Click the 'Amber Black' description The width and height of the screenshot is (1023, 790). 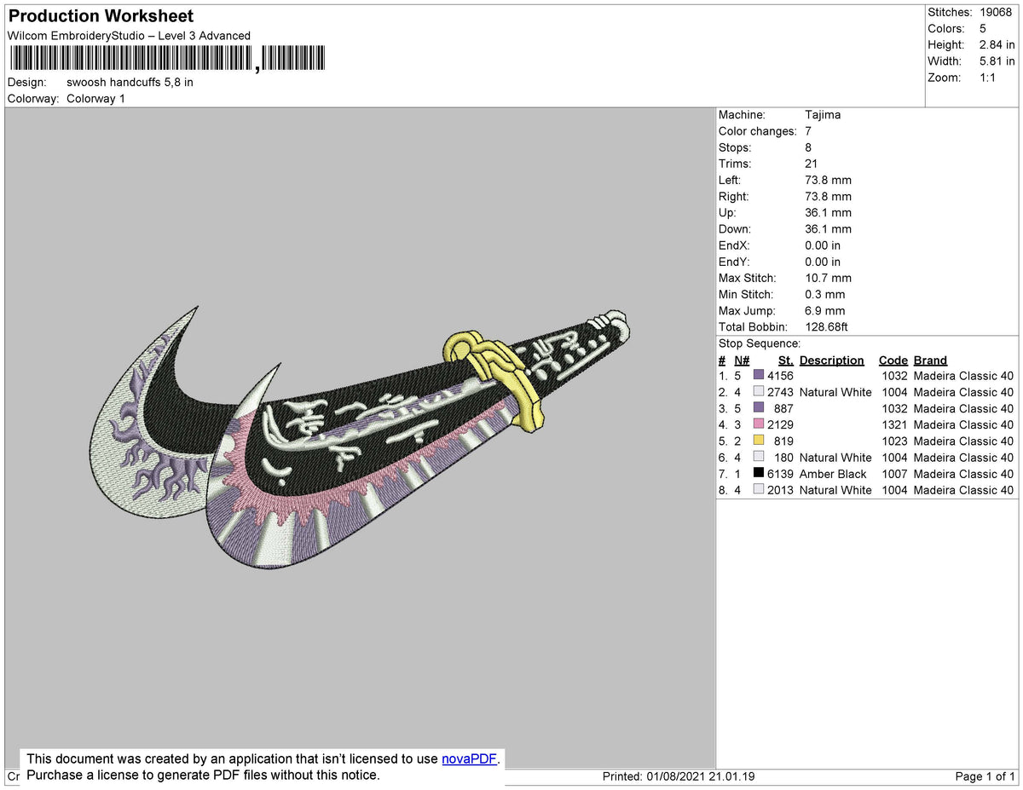833,474
